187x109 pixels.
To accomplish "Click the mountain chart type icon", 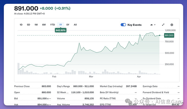I will [x=151, y=25].
